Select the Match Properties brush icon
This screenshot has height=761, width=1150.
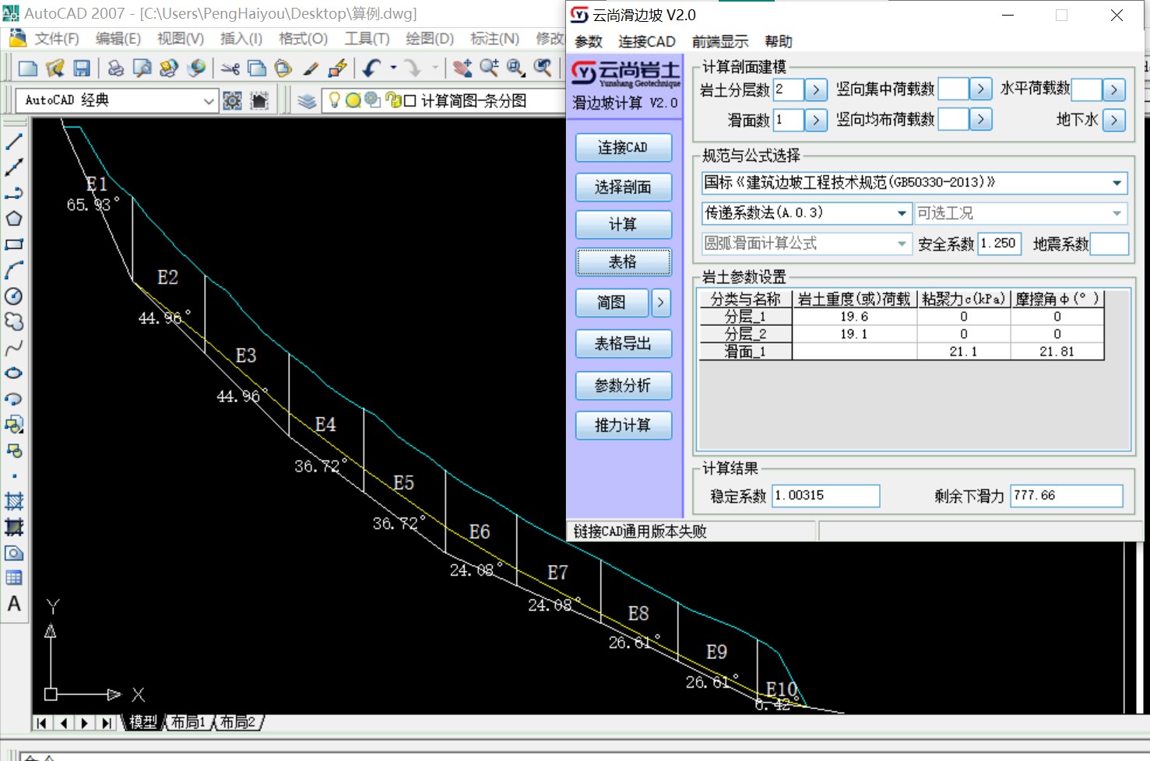[311, 68]
